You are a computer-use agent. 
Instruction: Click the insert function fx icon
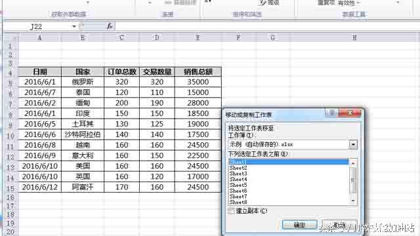110,26
